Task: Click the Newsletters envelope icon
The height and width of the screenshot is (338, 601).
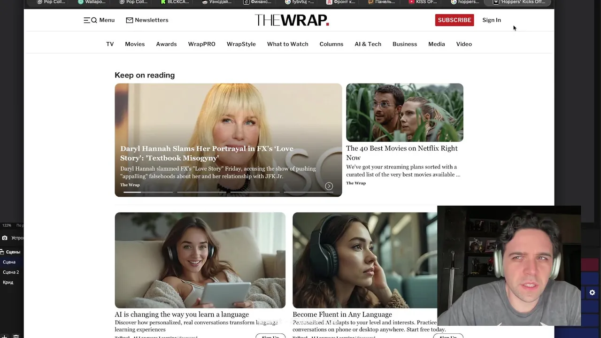Action: point(130,20)
